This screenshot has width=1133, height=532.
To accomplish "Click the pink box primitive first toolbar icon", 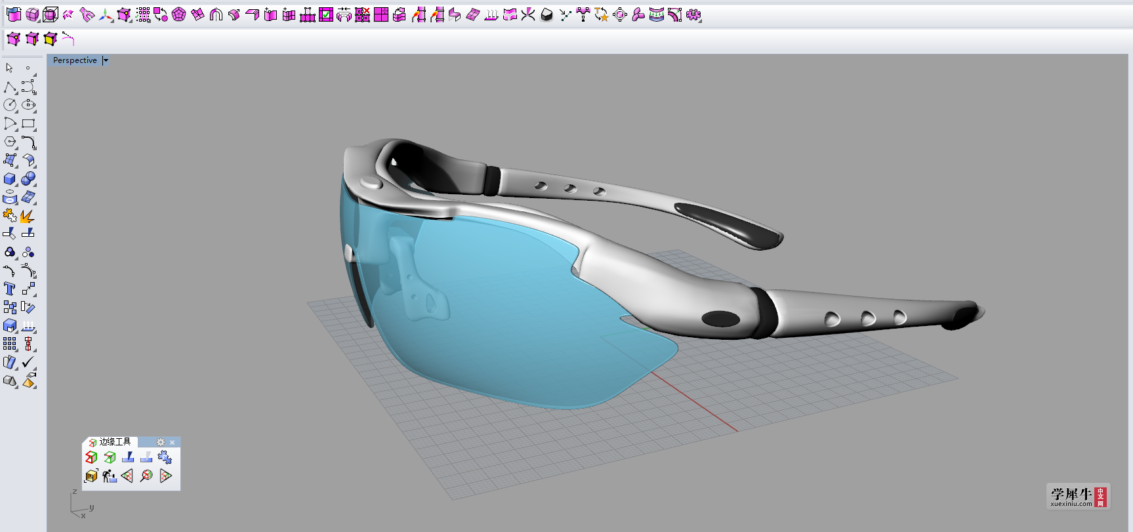I will pyautogui.click(x=14, y=14).
